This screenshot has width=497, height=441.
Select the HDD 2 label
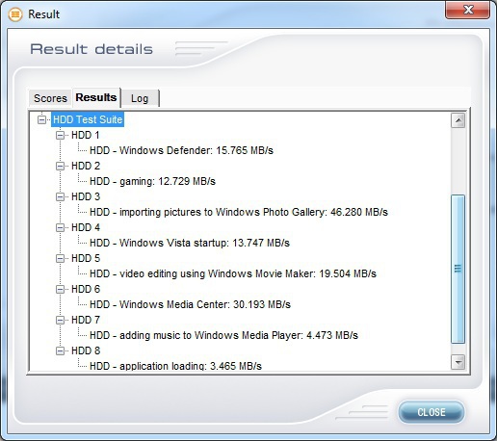pos(86,166)
